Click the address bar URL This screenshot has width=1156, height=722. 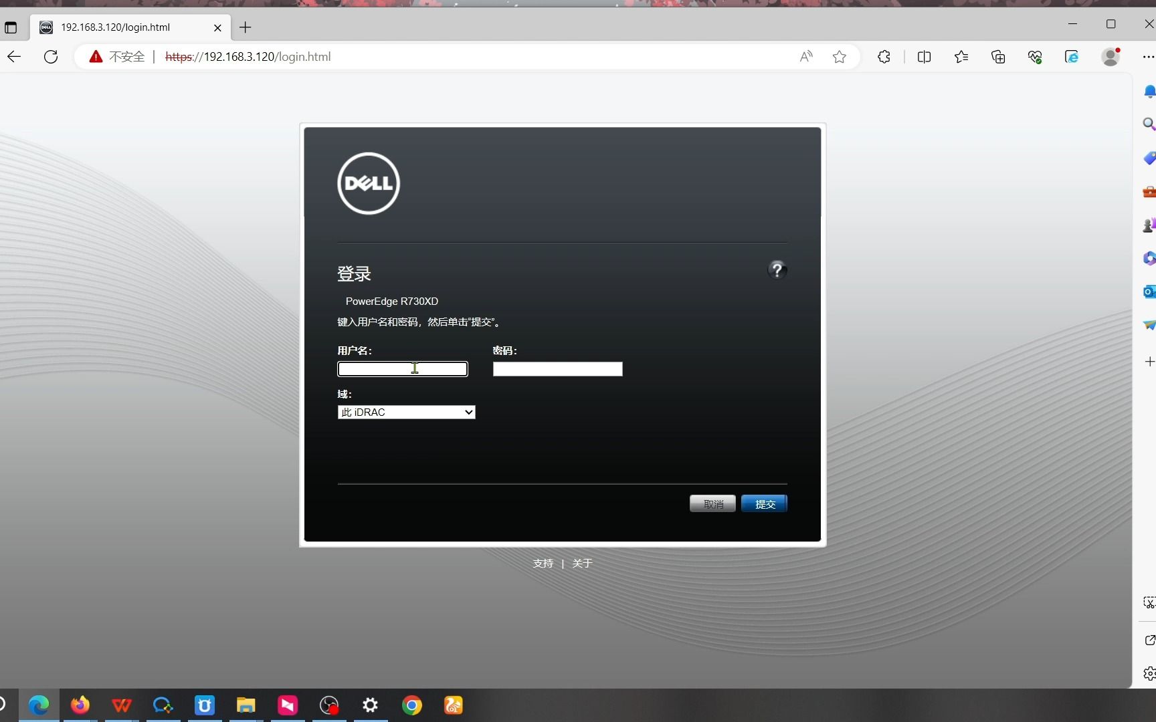pyautogui.click(x=248, y=57)
